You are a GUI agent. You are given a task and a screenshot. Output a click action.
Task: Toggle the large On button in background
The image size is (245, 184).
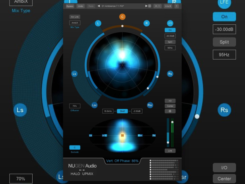point(224,17)
